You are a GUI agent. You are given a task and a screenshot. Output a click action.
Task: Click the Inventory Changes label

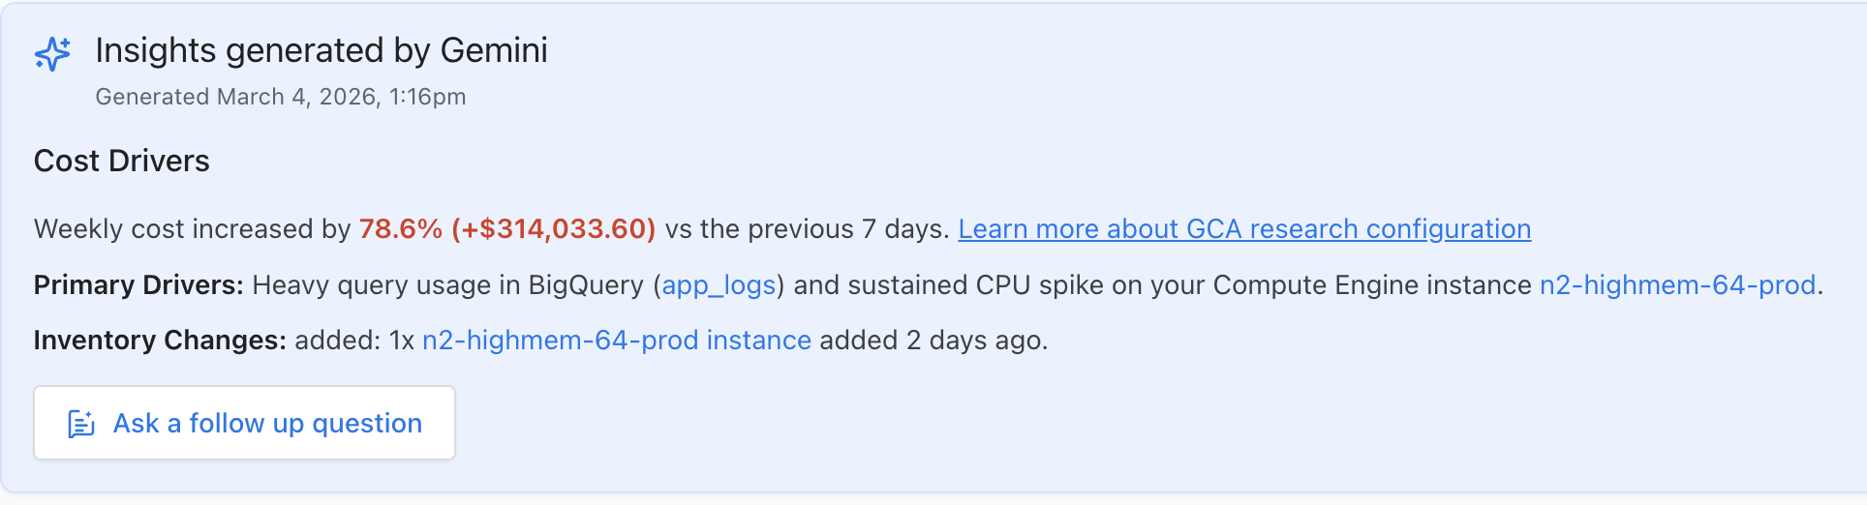pyautogui.click(x=160, y=341)
